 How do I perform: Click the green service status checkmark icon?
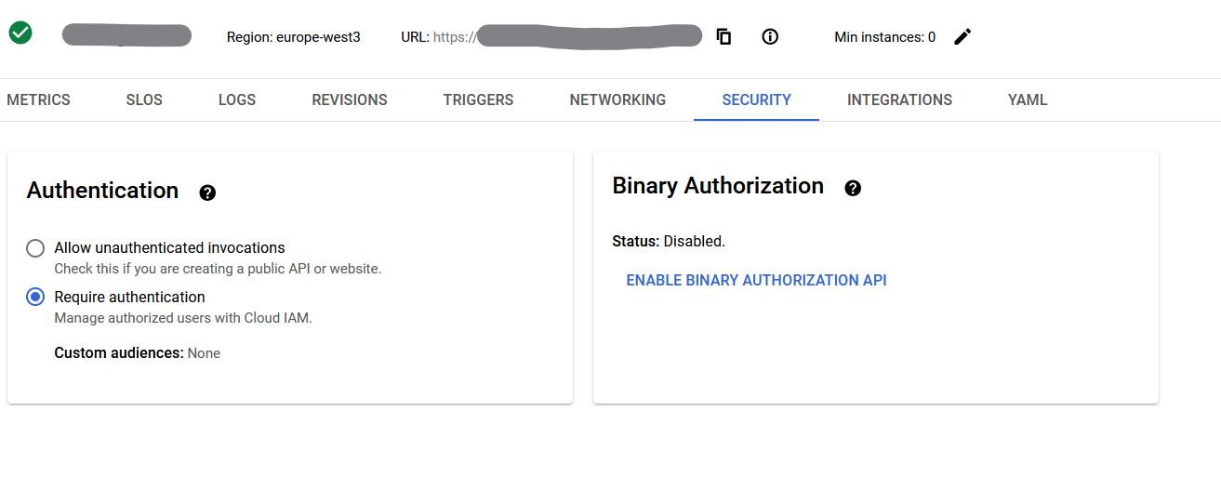coord(20,33)
